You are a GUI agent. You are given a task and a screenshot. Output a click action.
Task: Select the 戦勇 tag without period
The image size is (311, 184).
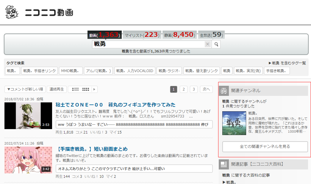[x=227, y=71]
